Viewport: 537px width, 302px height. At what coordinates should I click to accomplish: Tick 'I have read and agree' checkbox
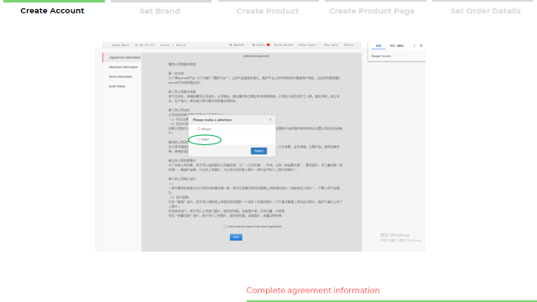pyautogui.click(x=225, y=226)
